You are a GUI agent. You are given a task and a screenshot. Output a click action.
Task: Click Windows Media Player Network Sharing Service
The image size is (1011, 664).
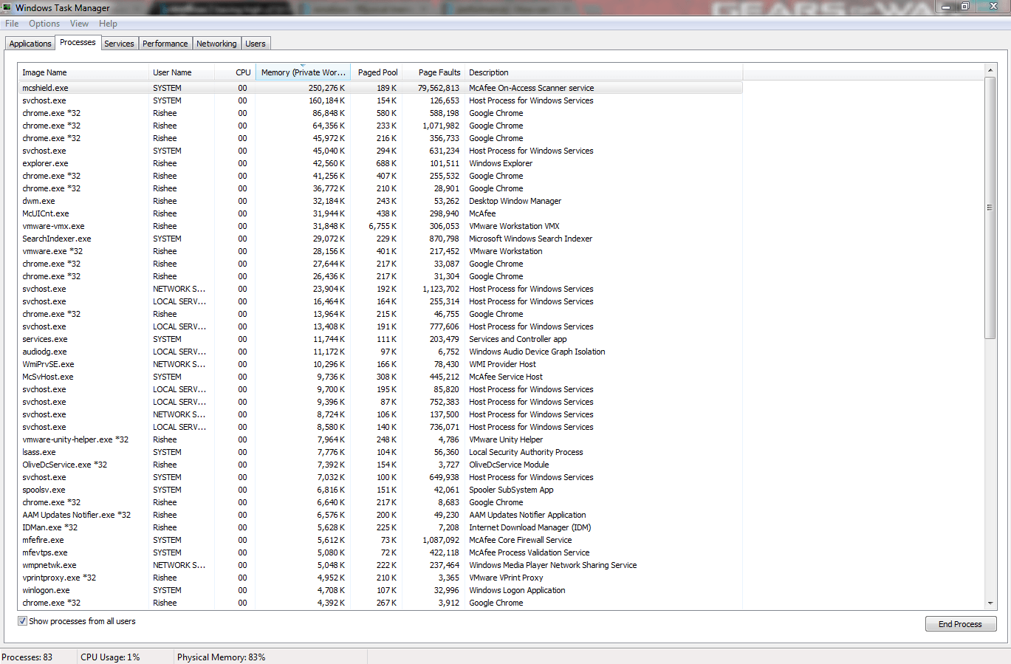click(x=553, y=565)
